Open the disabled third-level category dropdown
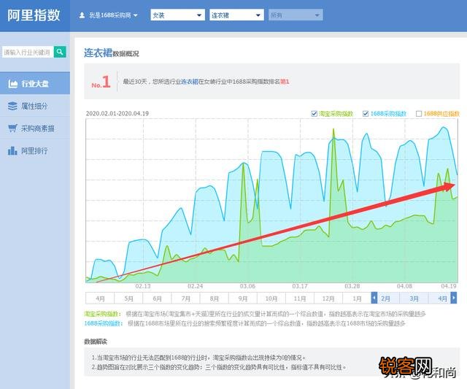 click(x=296, y=15)
